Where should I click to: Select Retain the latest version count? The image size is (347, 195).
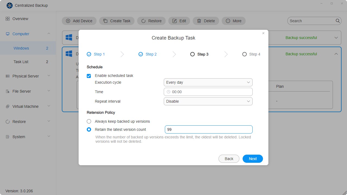(89, 129)
